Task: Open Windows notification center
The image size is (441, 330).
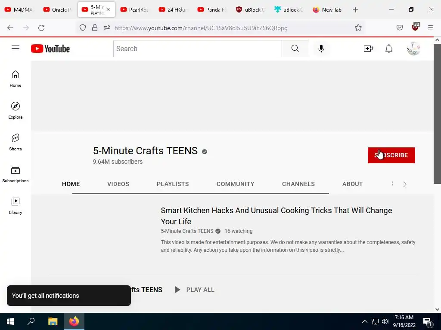Action: [x=427, y=322]
